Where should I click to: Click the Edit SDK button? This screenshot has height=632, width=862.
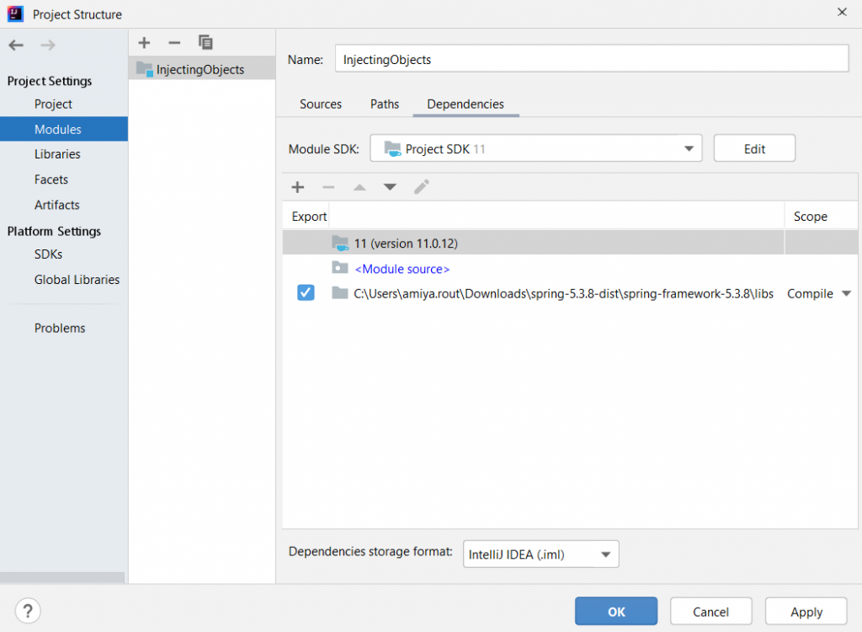click(754, 148)
